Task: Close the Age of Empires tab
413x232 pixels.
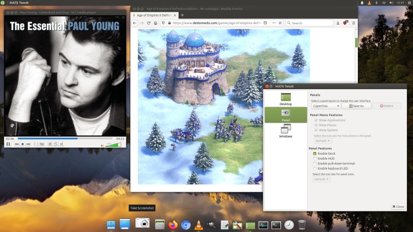Action: click(175, 15)
